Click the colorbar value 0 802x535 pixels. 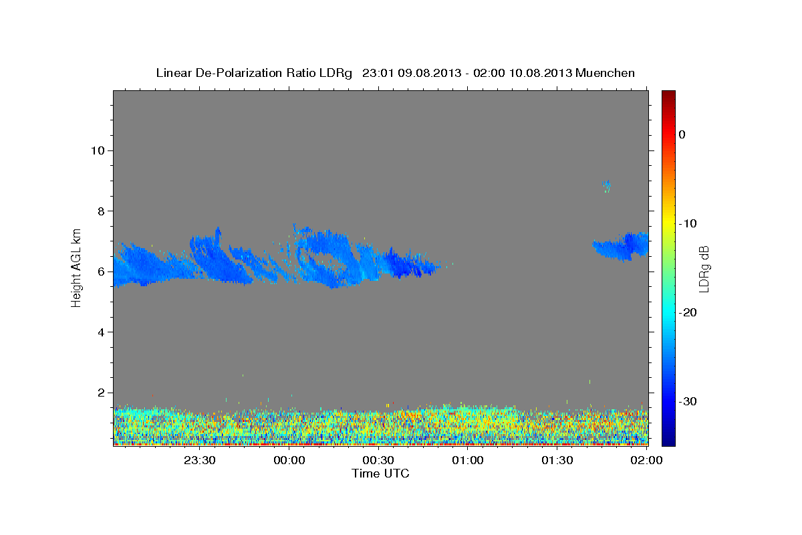pos(682,134)
